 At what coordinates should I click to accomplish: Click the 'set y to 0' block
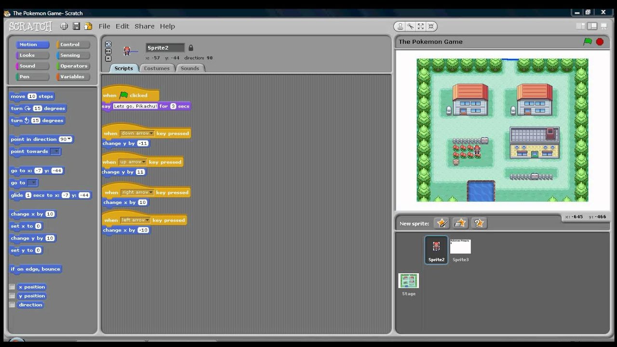pyautogui.click(x=26, y=250)
